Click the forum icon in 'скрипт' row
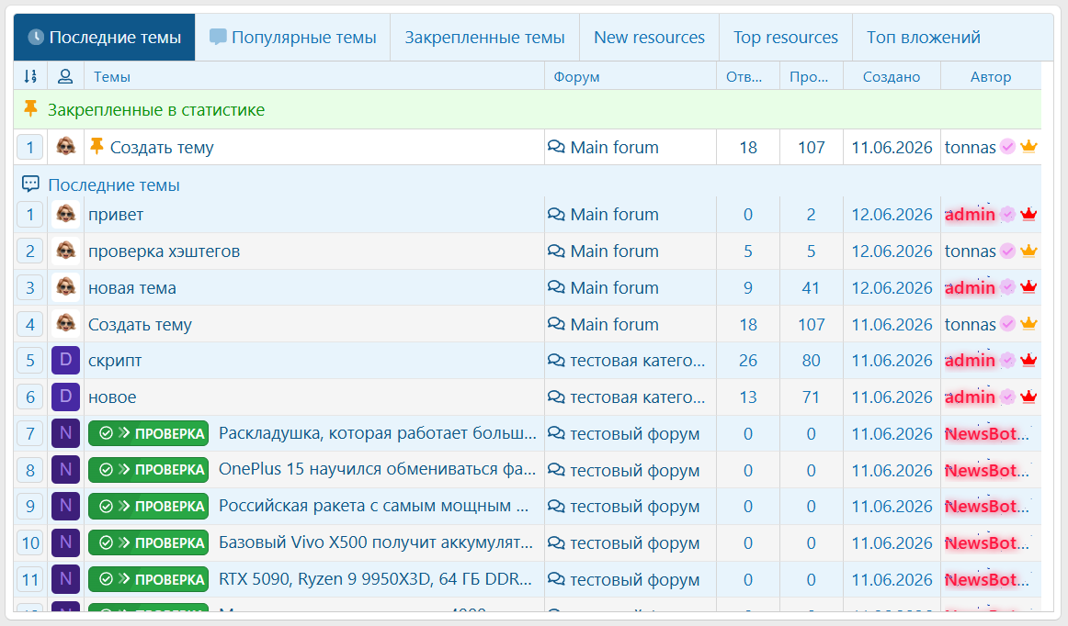Viewport: 1068px width, 626px height. 556,360
